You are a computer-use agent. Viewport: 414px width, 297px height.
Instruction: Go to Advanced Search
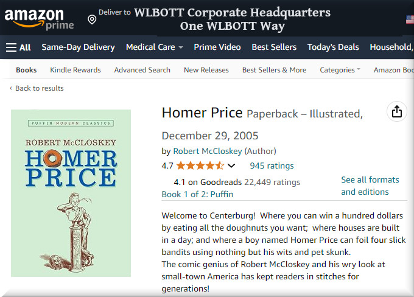coord(142,70)
